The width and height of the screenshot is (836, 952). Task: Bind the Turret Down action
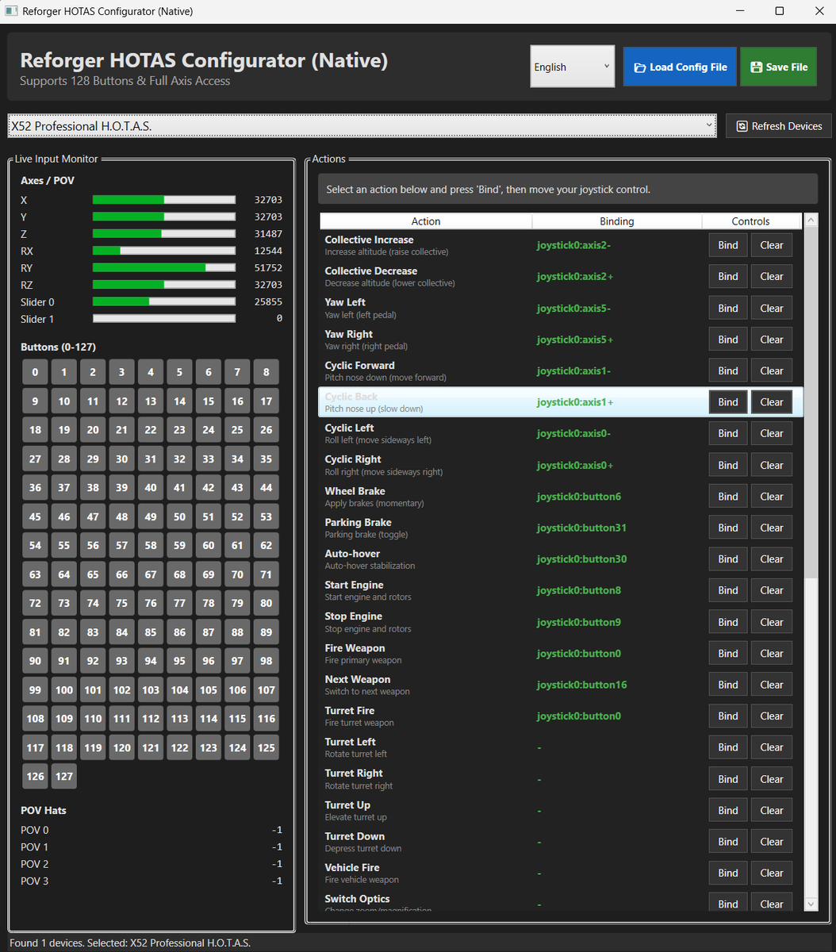[728, 842]
